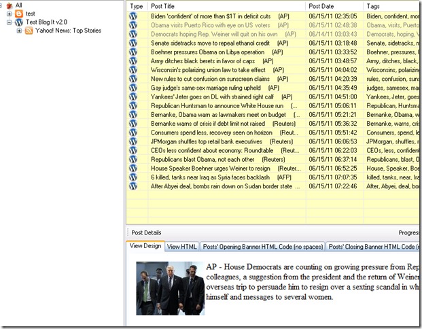Image resolution: width=422 pixels, height=329 pixels.
Task: Select the All tree item
Action: (19, 5)
